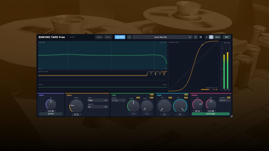Open the CHANNEL dropdown showing Stereo
Viewport: 269px width, 151px height.
tap(225, 100)
